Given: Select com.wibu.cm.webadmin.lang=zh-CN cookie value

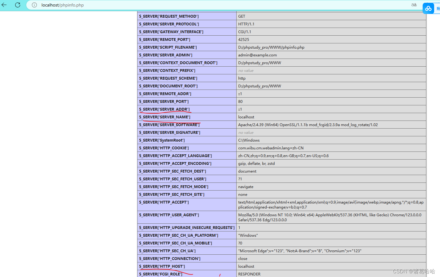Looking at the screenshot, I should pyautogui.click(x=271, y=148).
